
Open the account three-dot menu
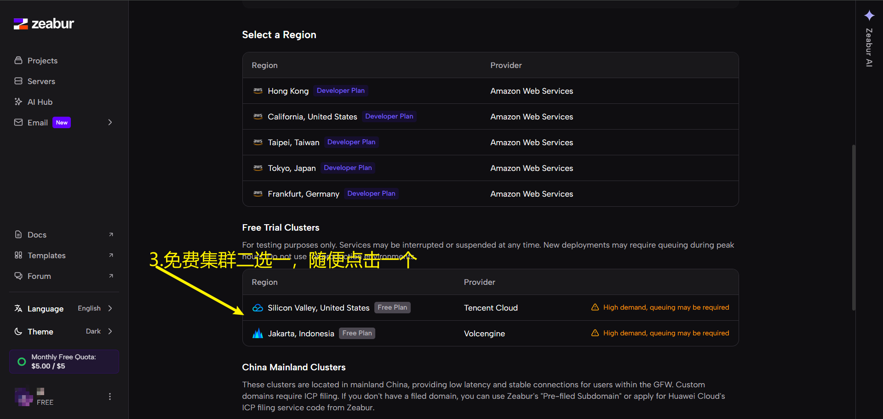point(110,396)
